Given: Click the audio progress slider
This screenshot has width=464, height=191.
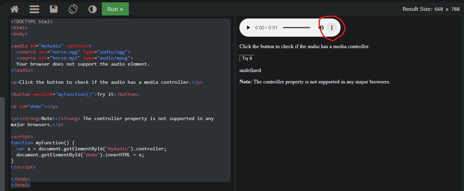Looking at the screenshot, I should 296,28.
